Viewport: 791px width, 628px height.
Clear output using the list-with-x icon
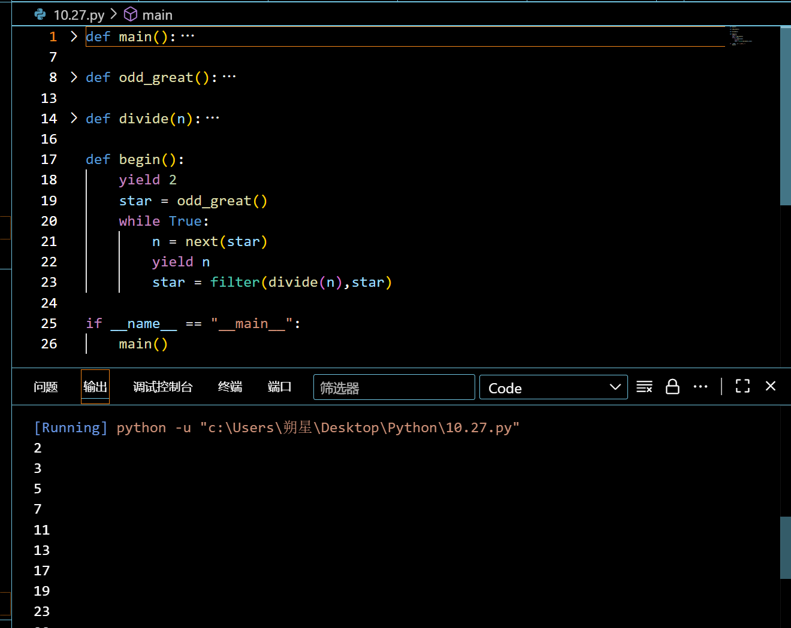(644, 387)
